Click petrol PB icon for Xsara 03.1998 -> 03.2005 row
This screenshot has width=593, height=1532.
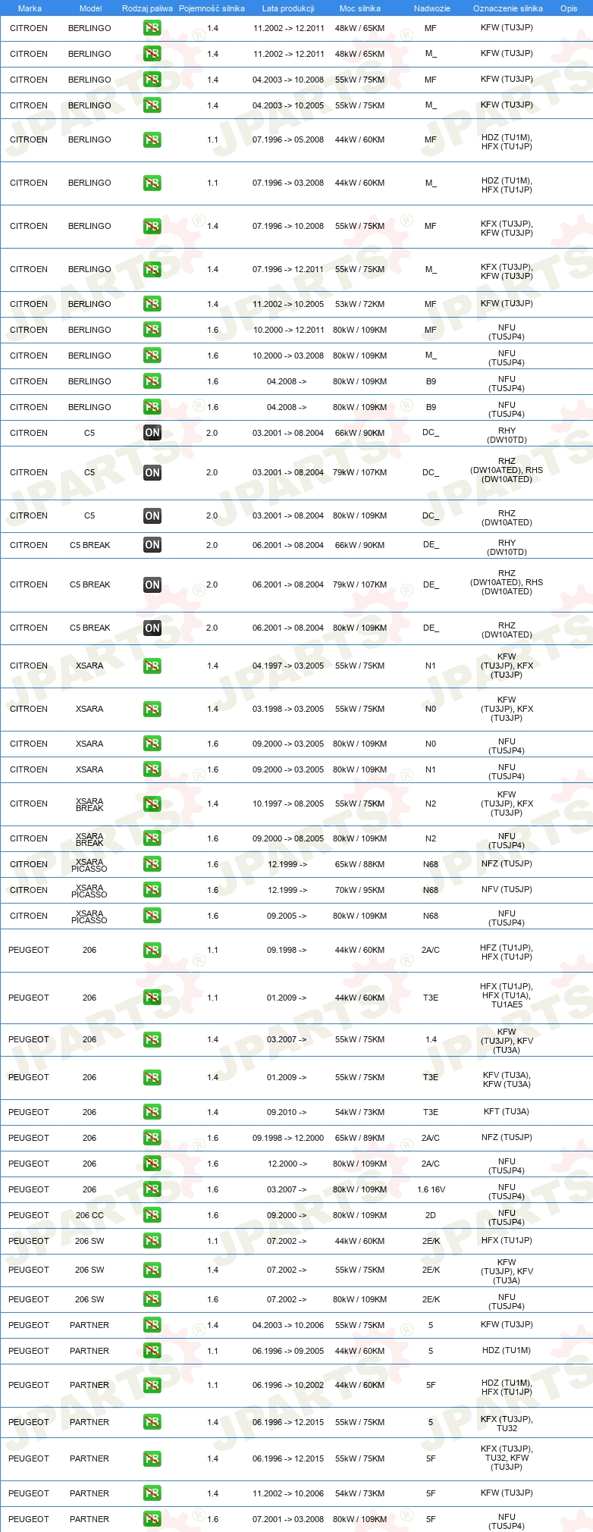point(152,709)
